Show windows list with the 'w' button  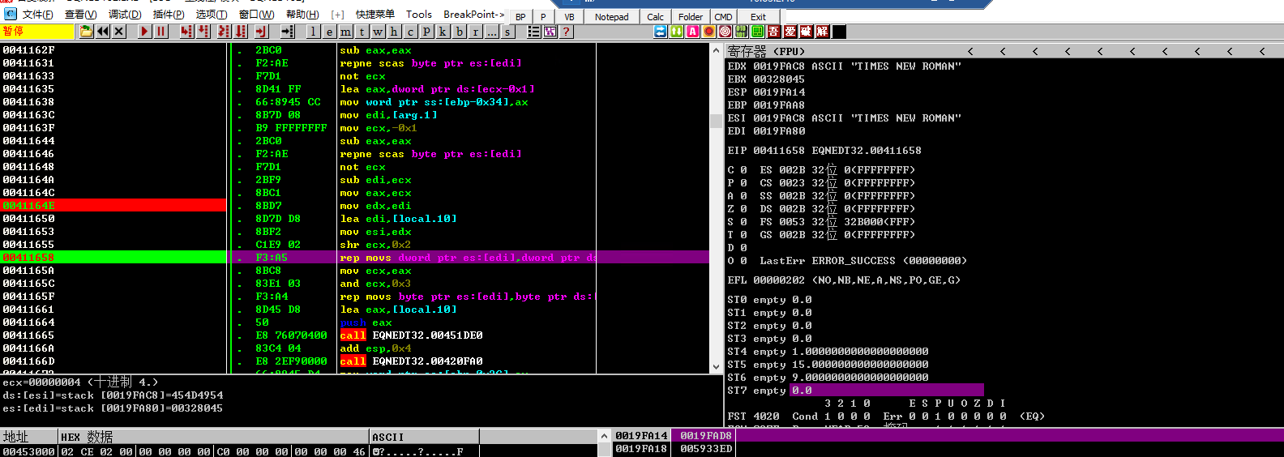(378, 32)
